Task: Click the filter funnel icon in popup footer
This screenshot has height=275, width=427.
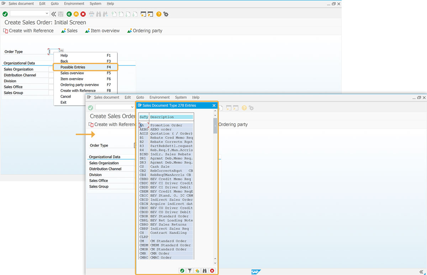Action: click(x=190, y=270)
